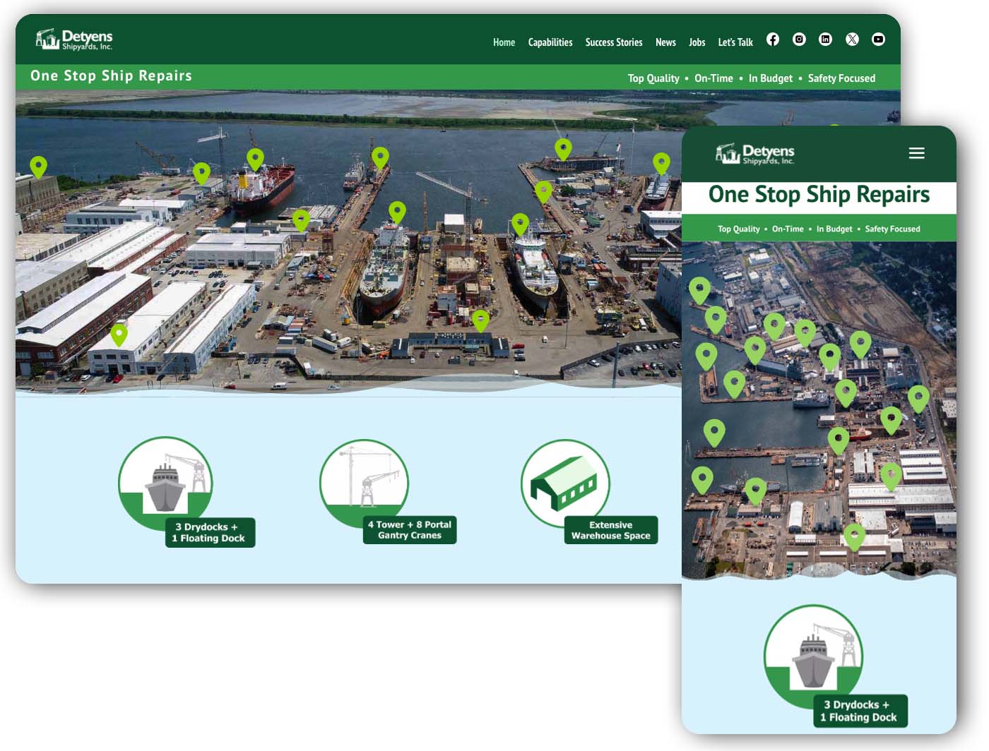Screen dimensions: 989x751
Task: Open the YouTube social icon
Action: 878,40
